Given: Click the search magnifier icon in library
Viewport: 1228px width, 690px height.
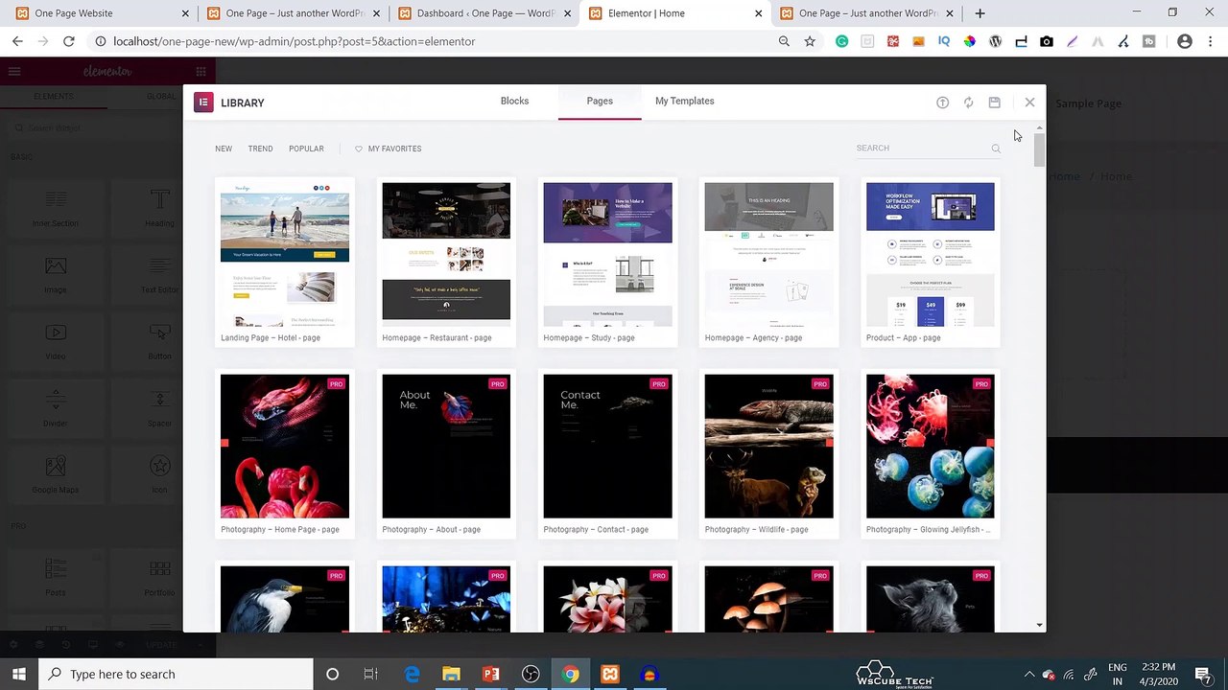Looking at the screenshot, I should pos(996,149).
